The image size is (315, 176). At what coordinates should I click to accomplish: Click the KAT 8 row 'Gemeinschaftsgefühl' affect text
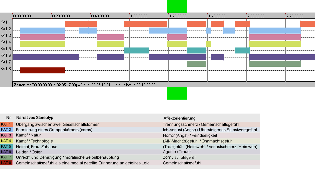pyautogui.click(x=182, y=163)
